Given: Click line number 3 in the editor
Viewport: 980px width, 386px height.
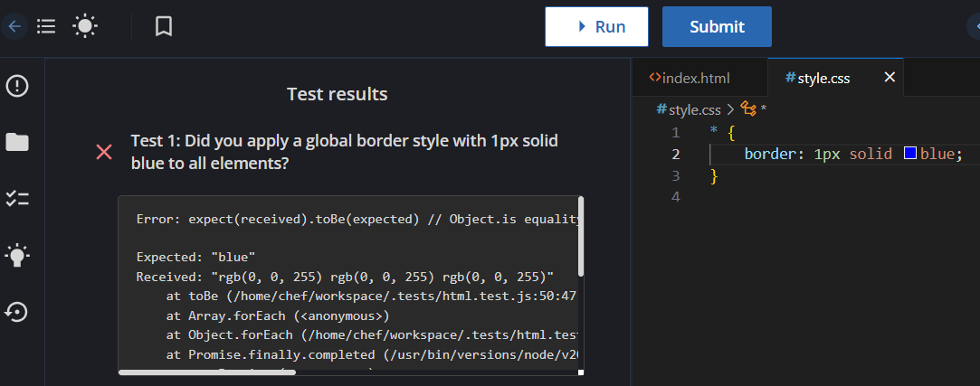Looking at the screenshot, I should (x=674, y=176).
